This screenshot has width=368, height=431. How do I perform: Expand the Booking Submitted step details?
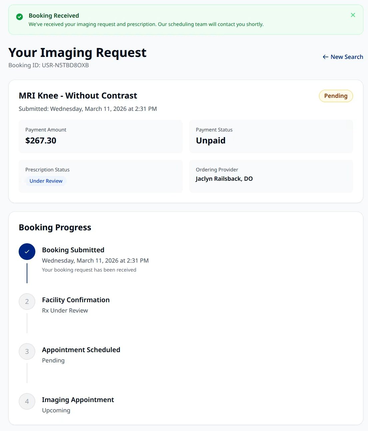pyautogui.click(x=73, y=250)
